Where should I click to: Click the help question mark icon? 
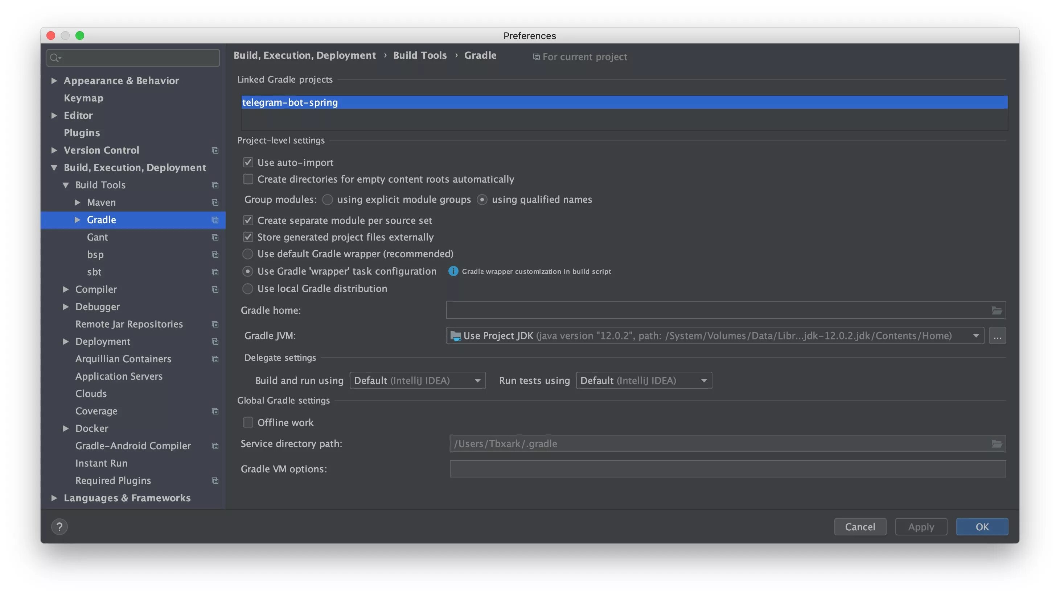click(x=59, y=526)
